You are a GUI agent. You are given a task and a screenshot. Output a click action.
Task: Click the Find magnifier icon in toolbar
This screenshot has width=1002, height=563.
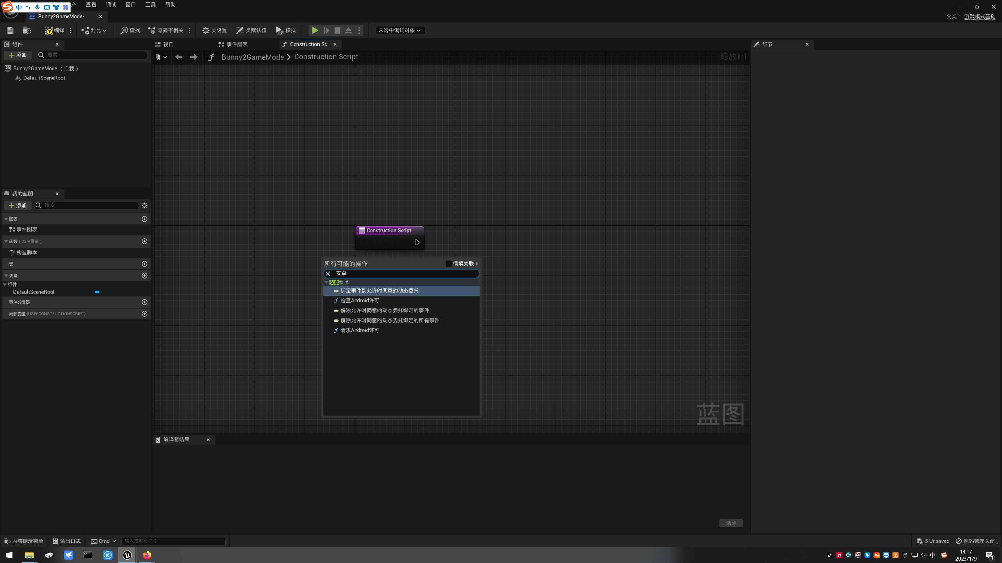pos(124,30)
